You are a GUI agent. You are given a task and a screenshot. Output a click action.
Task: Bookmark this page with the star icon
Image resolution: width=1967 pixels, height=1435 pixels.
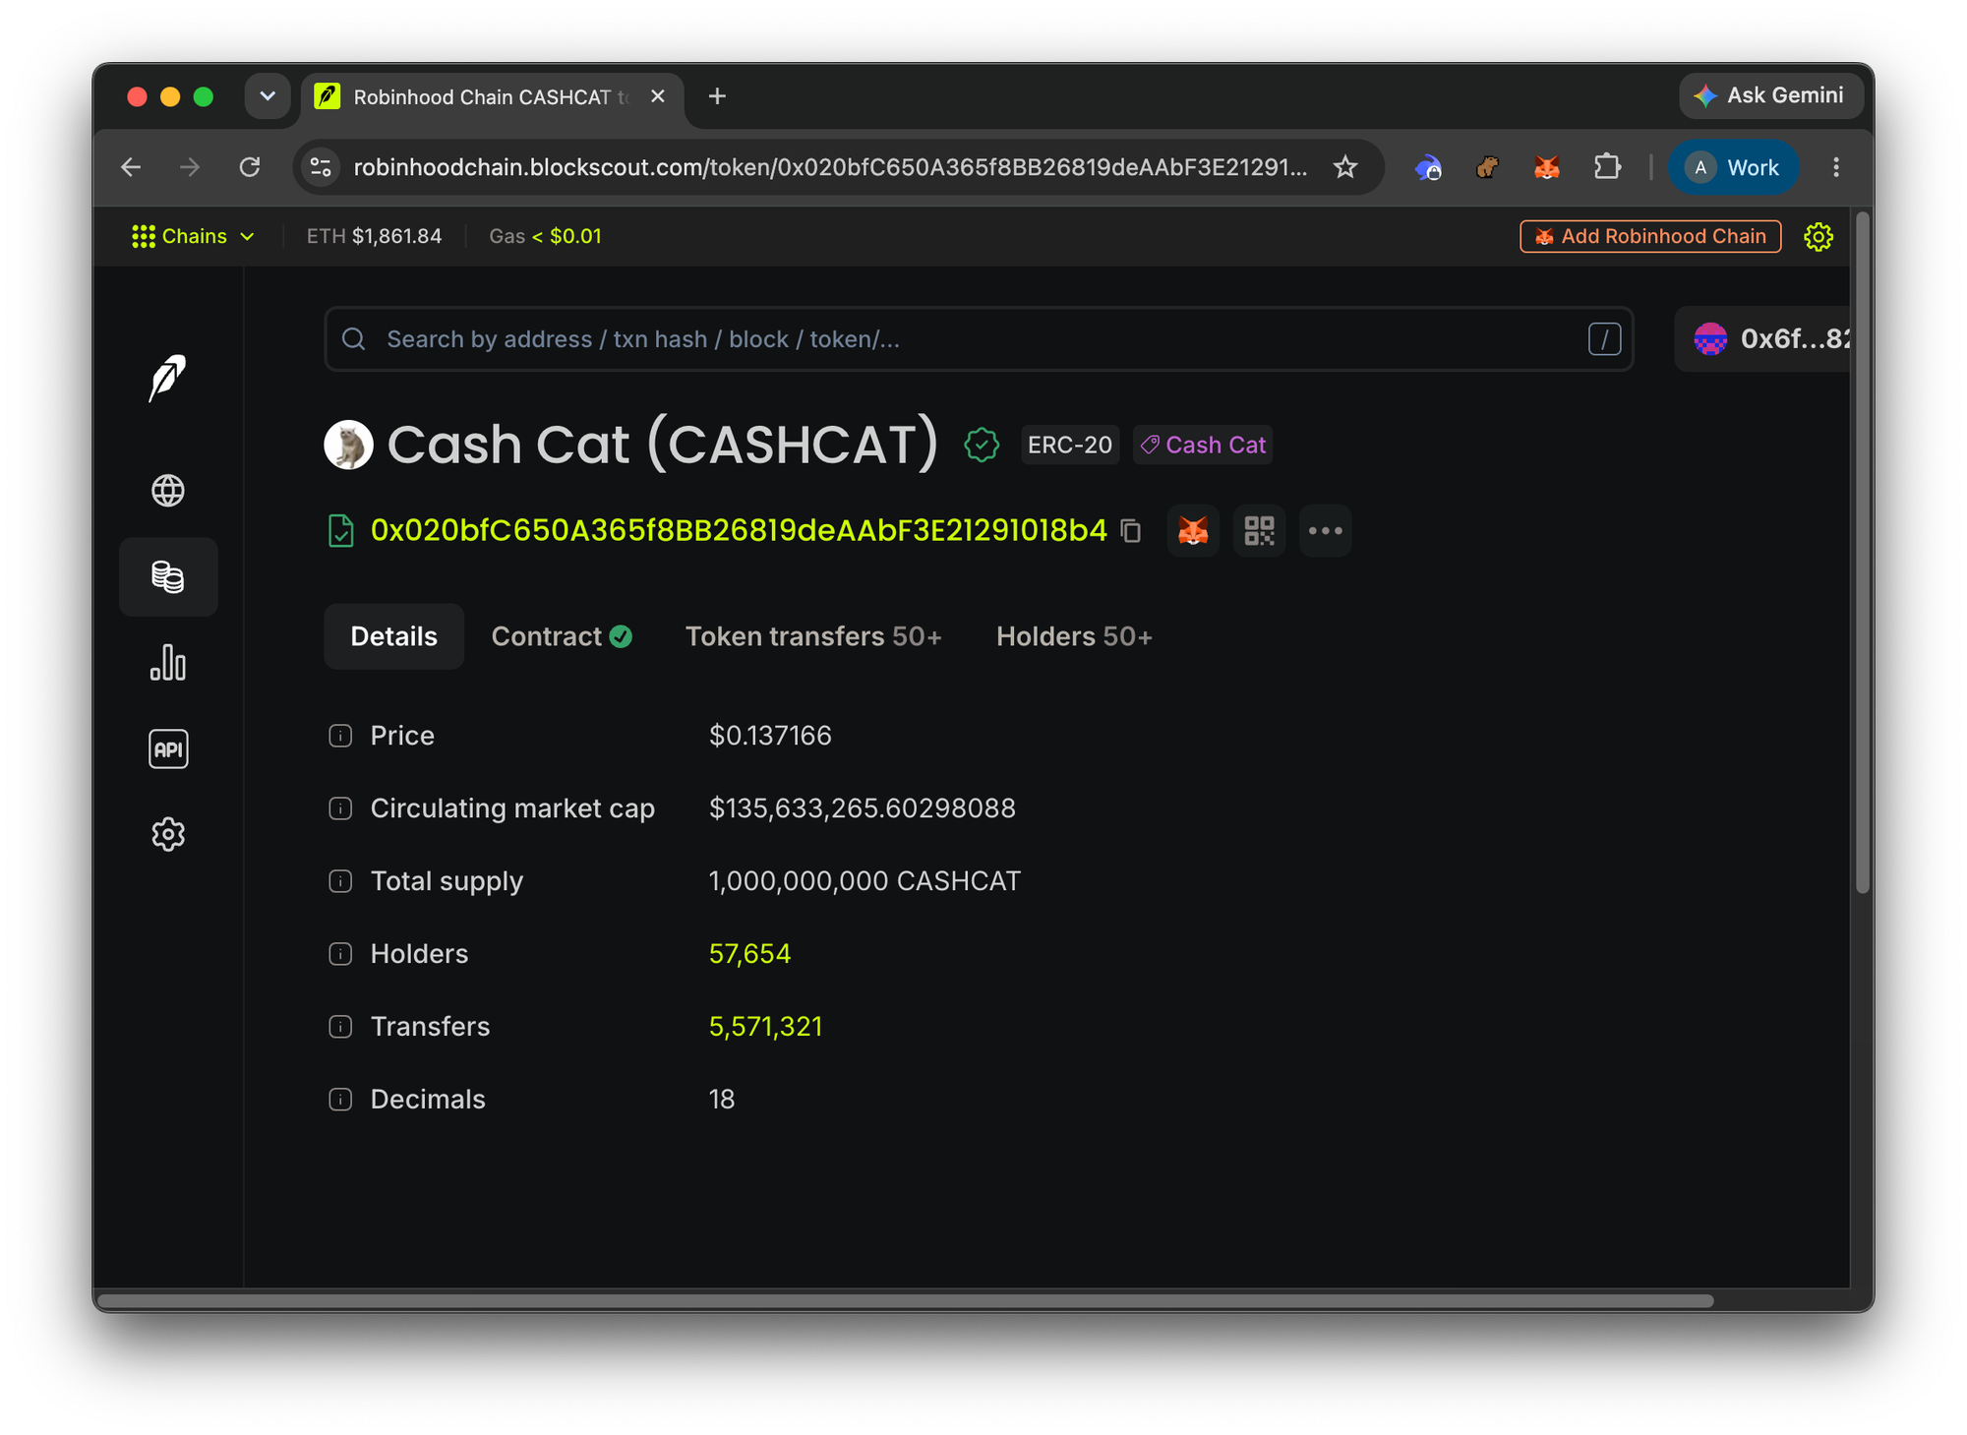tap(1345, 167)
